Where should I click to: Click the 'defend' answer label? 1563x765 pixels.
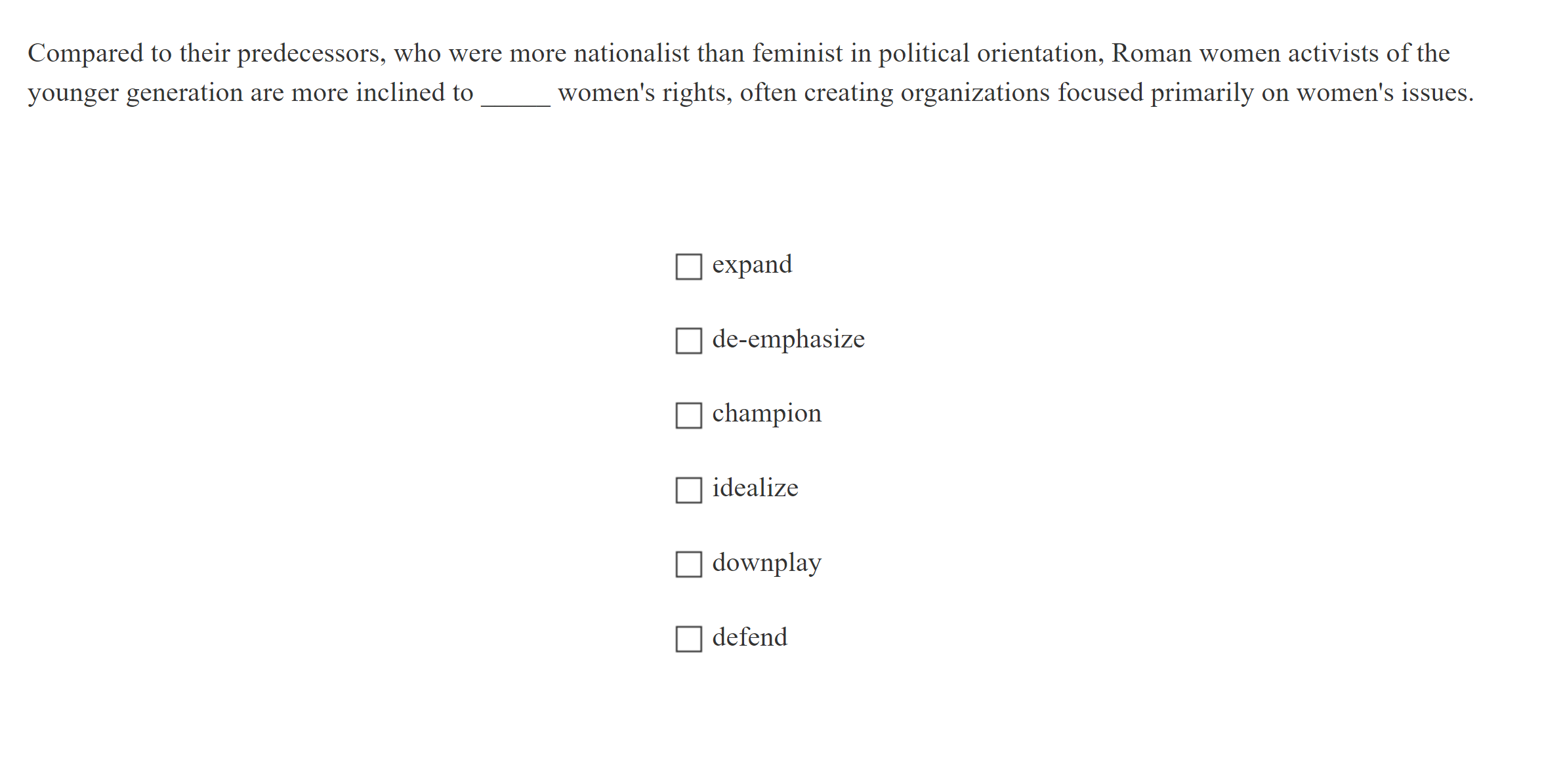coord(749,637)
